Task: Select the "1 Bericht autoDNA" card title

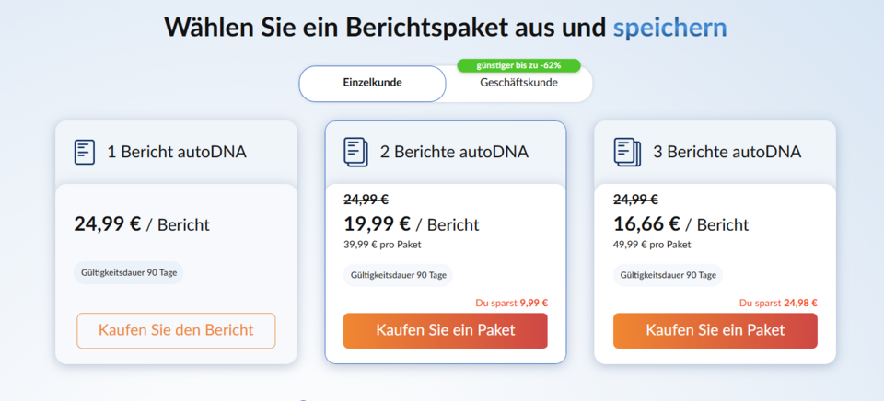Action: coord(177,152)
